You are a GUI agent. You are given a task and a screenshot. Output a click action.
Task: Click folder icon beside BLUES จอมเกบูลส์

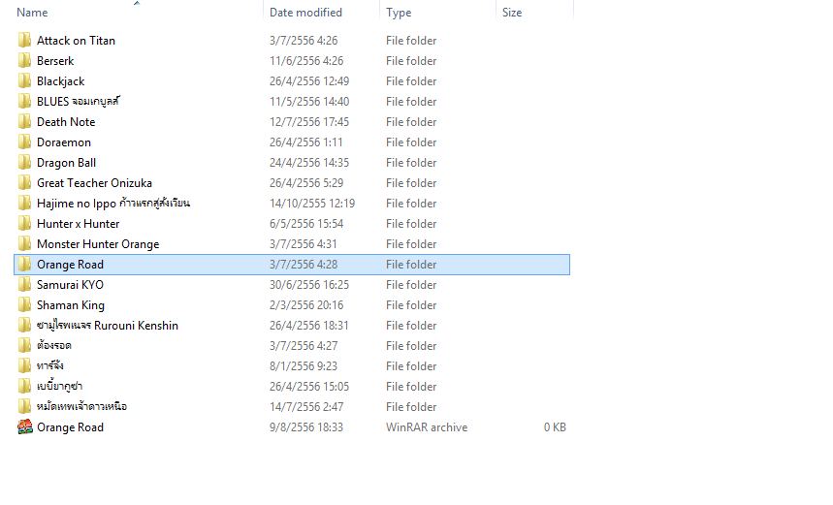(x=24, y=102)
